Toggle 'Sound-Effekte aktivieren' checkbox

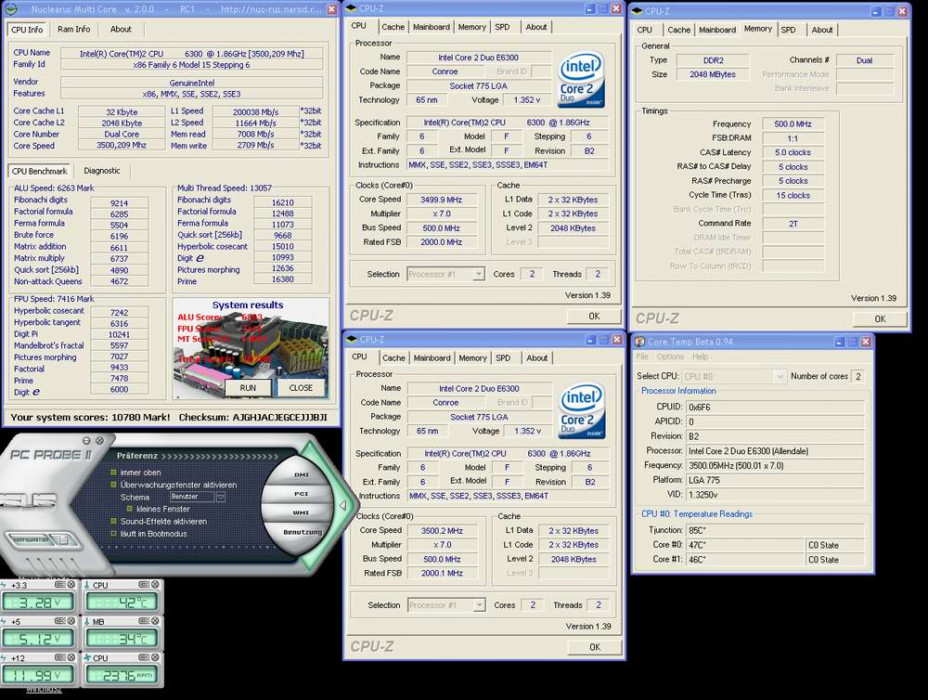coord(113,521)
